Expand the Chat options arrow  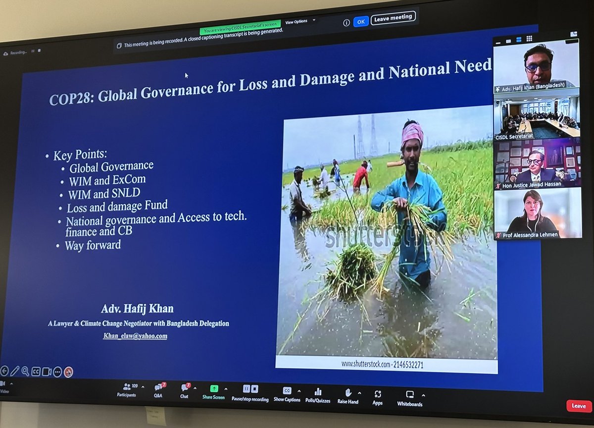tap(195, 388)
